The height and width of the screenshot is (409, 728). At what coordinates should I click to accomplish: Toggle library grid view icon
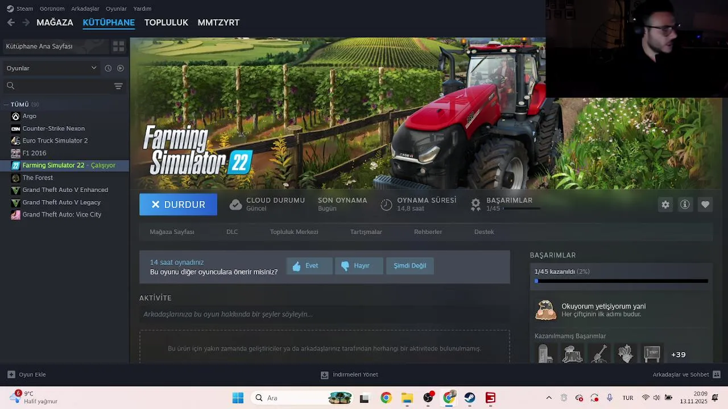click(x=118, y=47)
